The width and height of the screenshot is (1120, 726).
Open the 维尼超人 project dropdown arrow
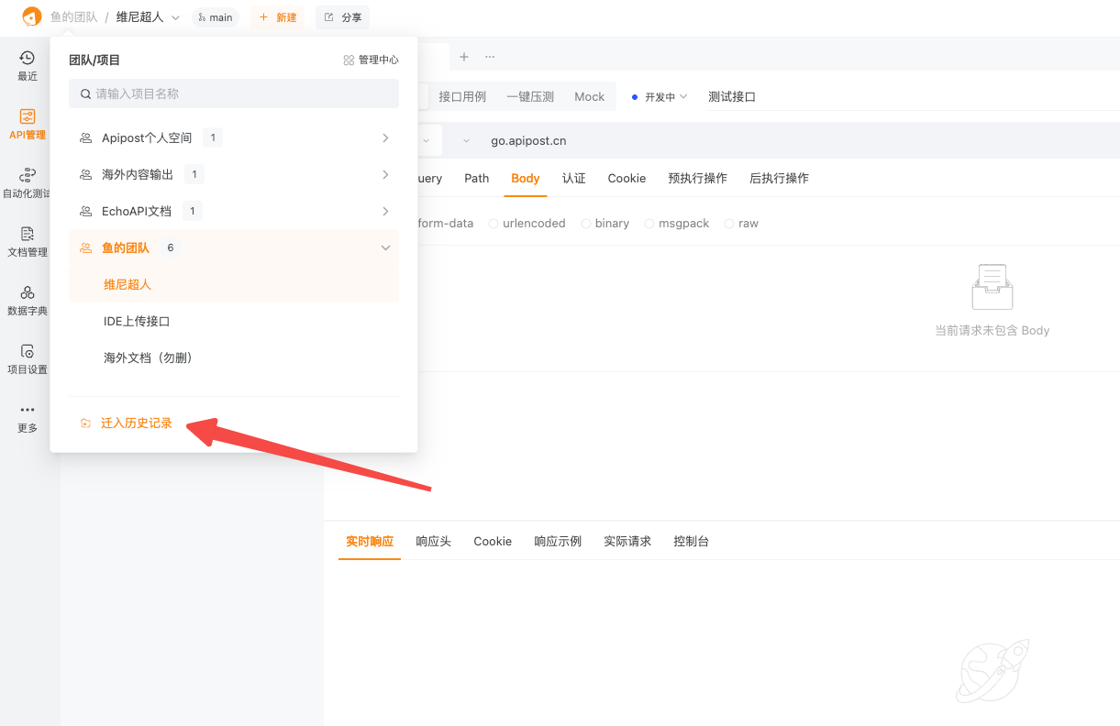click(176, 17)
